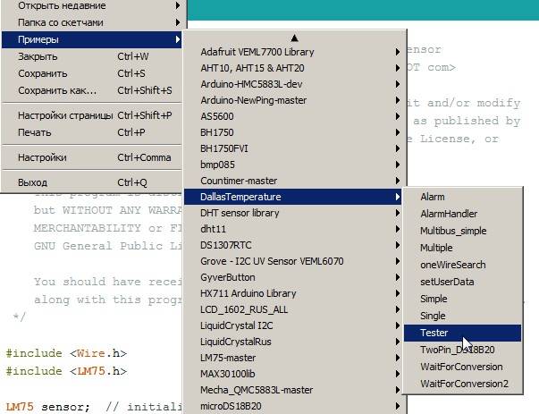Expand the HX711 Arduino Library submenu
539x414 pixels.
tap(248, 293)
